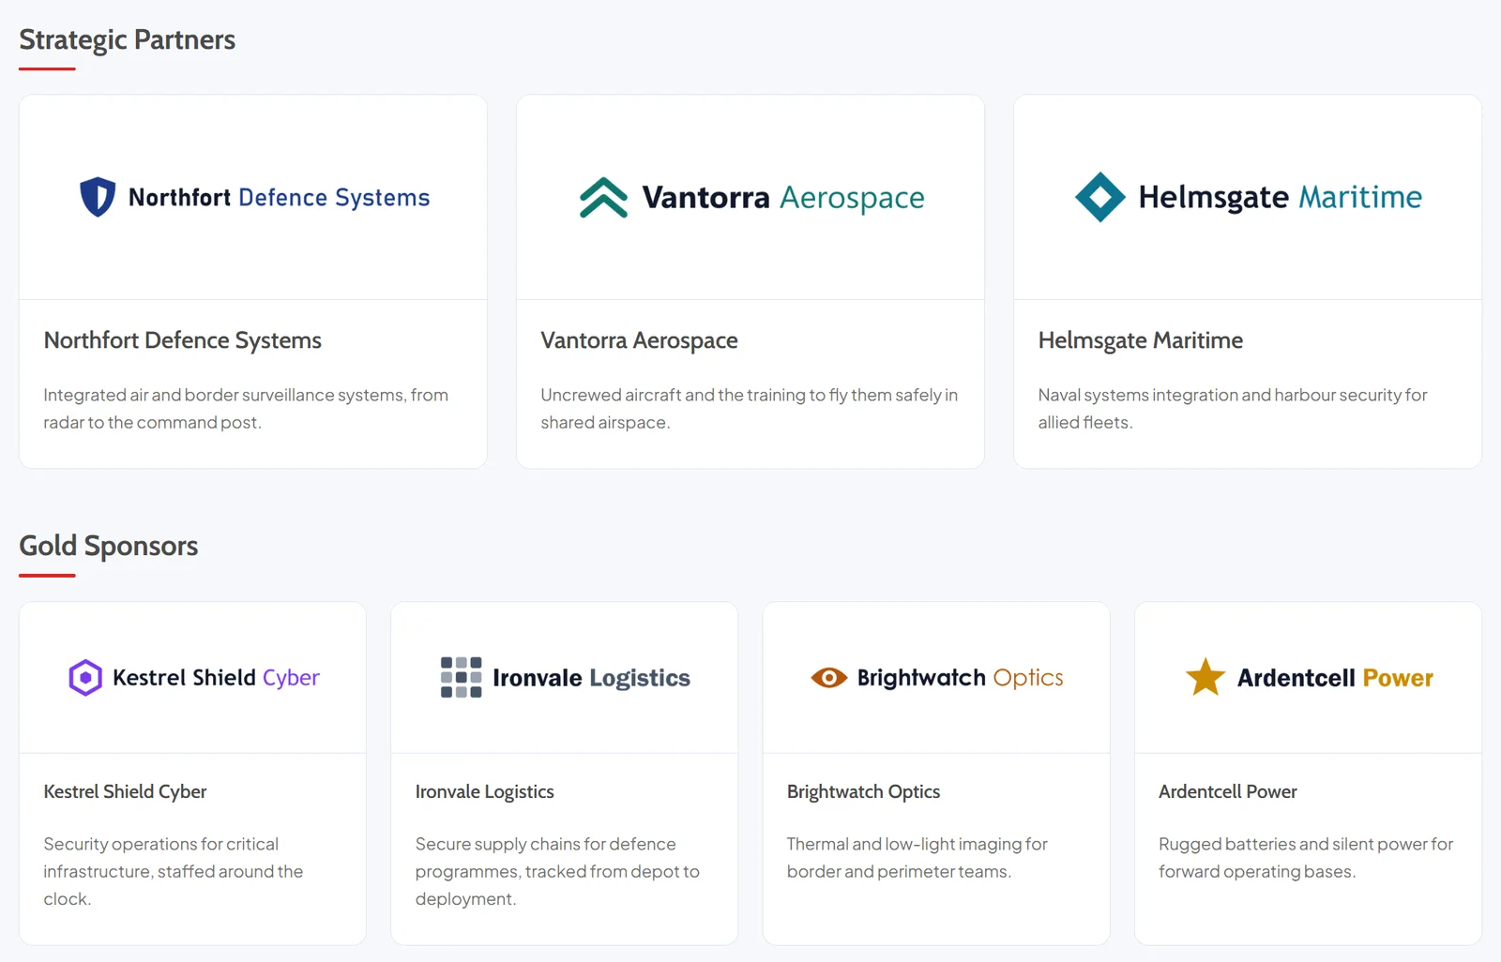Viewport: 1501px width, 962px height.
Task: Click the 'Strategic Partners' section heading
Action: coord(128,39)
